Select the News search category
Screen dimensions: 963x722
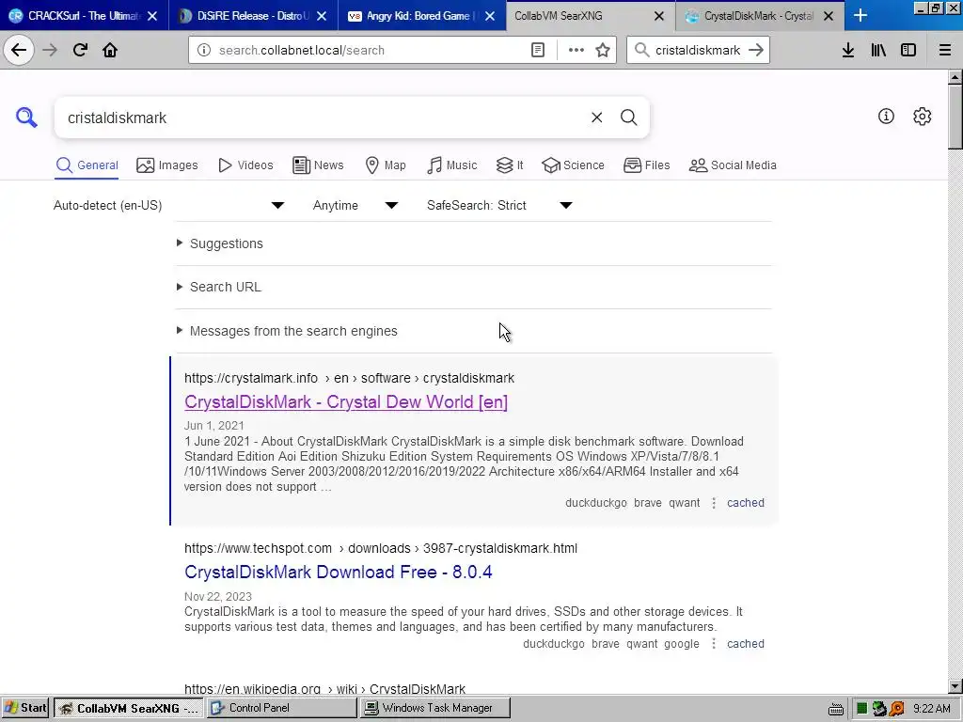318,165
